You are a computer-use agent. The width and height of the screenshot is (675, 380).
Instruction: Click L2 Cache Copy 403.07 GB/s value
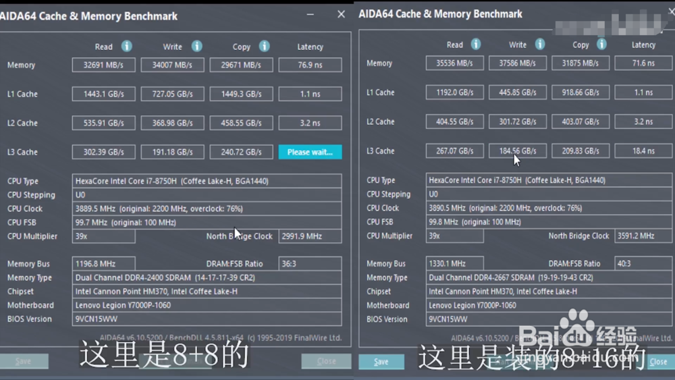pyautogui.click(x=580, y=121)
